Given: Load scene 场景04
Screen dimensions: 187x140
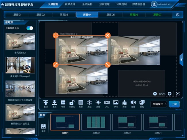Looking at the screenshot, I should [x=158, y=122].
